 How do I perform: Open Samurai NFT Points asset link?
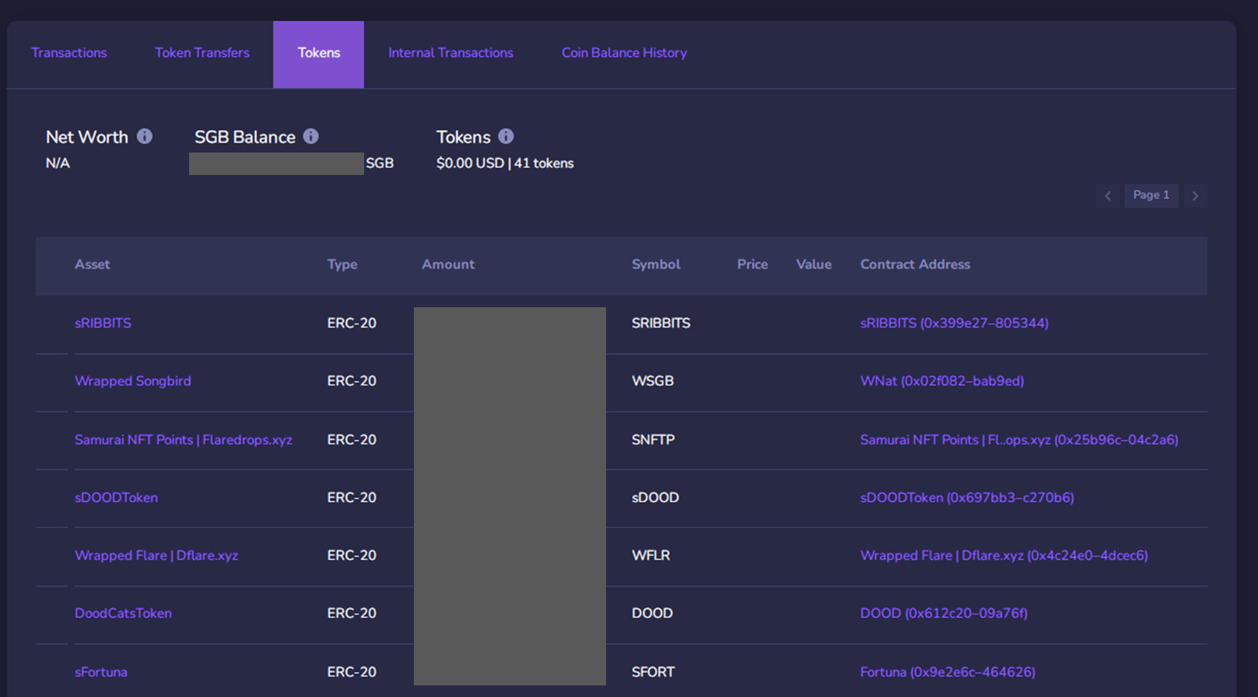(183, 440)
